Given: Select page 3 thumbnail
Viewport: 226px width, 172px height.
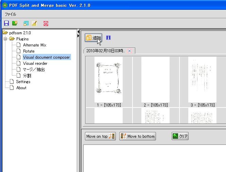Looking at the screenshot, I should [202, 79].
